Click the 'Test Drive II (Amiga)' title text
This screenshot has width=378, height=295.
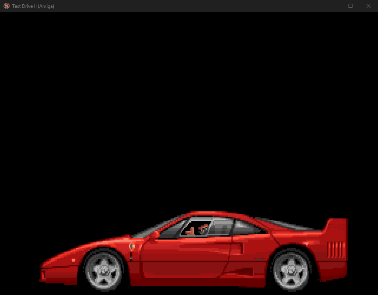(33, 6)
